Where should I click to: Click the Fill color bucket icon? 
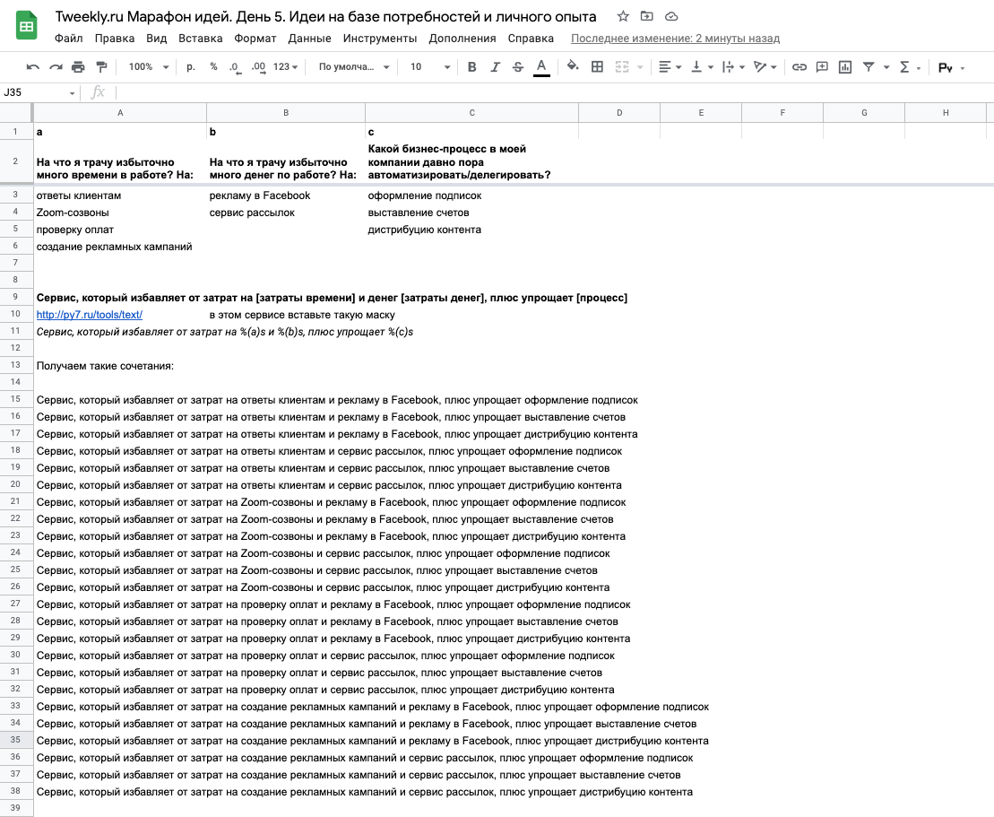(x=573, y=66)
